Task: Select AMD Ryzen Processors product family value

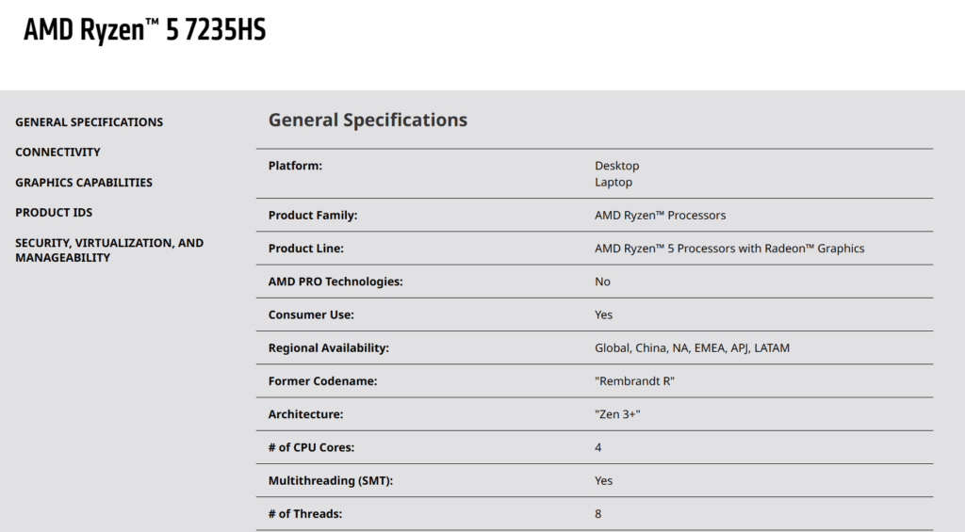Action: tap(660, 216)
